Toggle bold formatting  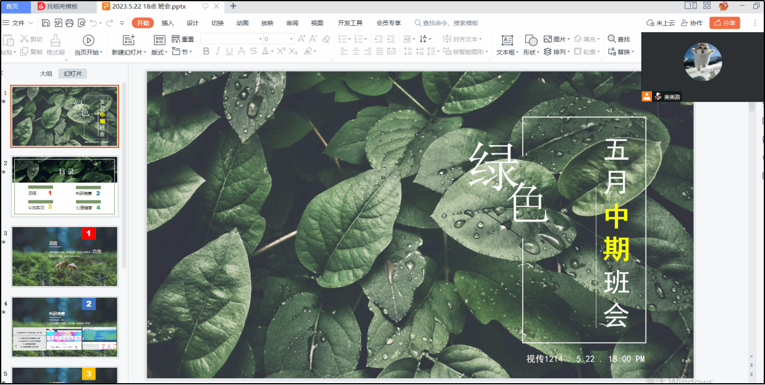(x=206, y=52)
